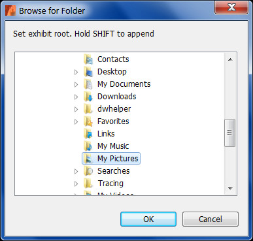Screen dimensions: 253x241
Task: Click the folder list scrollbar thumb
Action: 229,133
